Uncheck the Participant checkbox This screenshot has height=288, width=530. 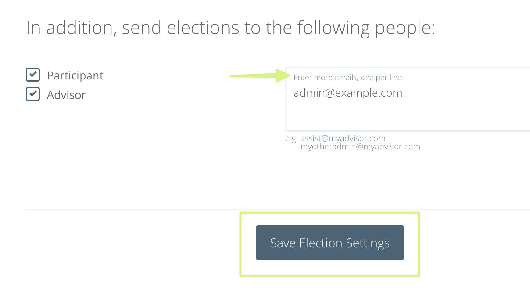click(x=33, y=75)
